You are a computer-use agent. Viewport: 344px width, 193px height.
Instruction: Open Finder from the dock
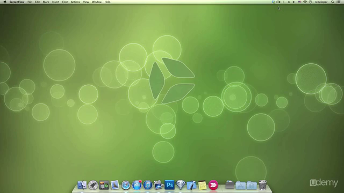pyautogui.click(x=82, y=185)
